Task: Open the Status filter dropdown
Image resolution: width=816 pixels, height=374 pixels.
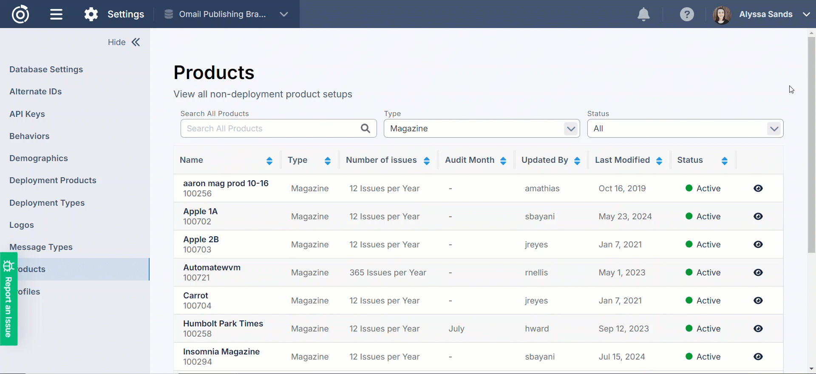Action: 685,128
